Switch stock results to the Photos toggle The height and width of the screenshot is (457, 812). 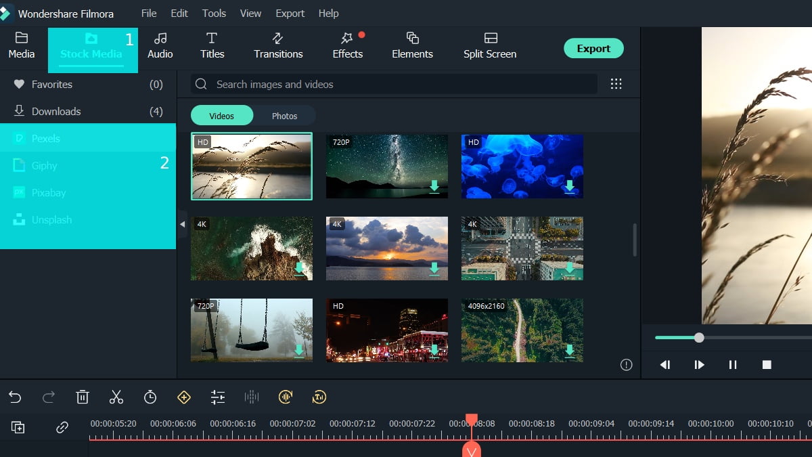point(284,115)
